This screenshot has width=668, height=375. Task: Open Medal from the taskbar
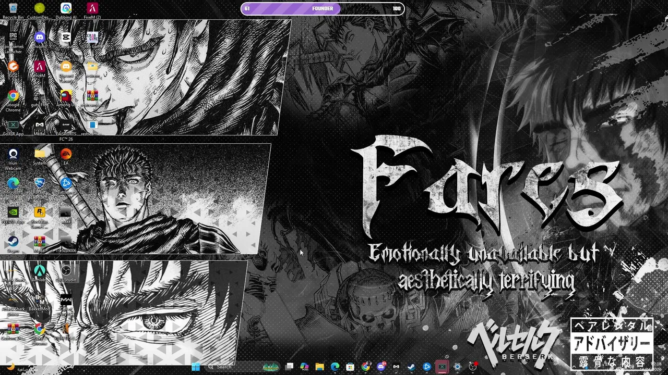point(396,367)
